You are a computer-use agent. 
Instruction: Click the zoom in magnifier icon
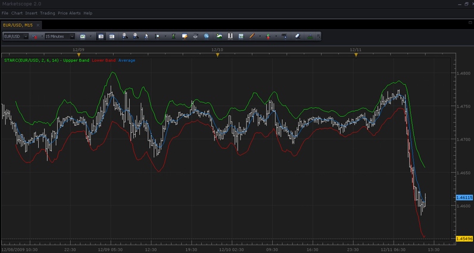[x=124, y=36]
